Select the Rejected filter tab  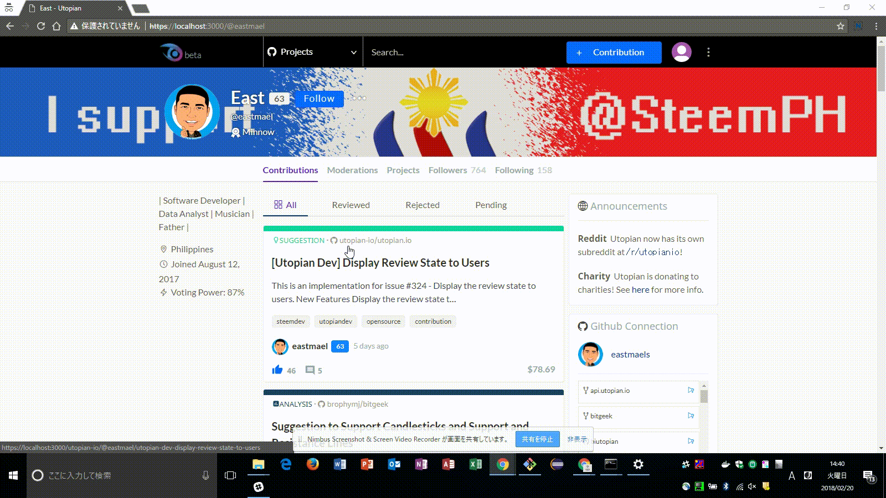423,205
